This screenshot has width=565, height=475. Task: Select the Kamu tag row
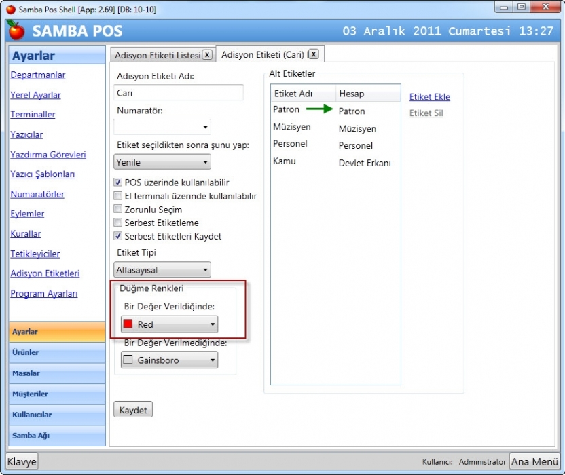click(x=285, y=161)
